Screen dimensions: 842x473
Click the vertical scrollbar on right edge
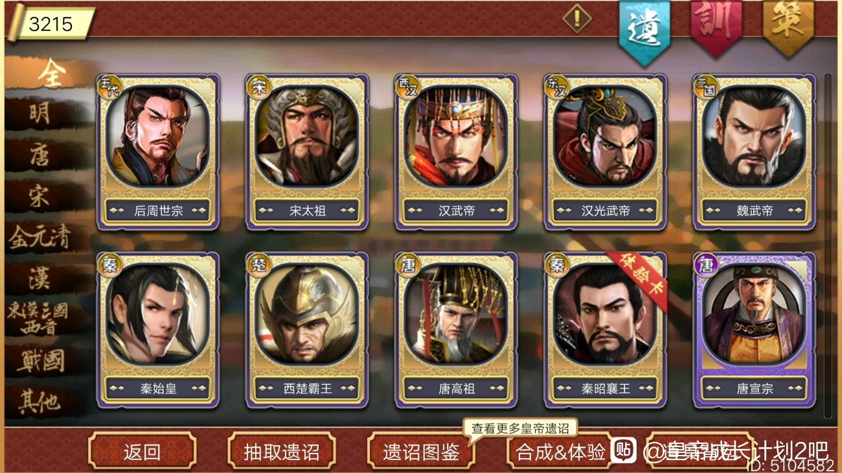828,246
